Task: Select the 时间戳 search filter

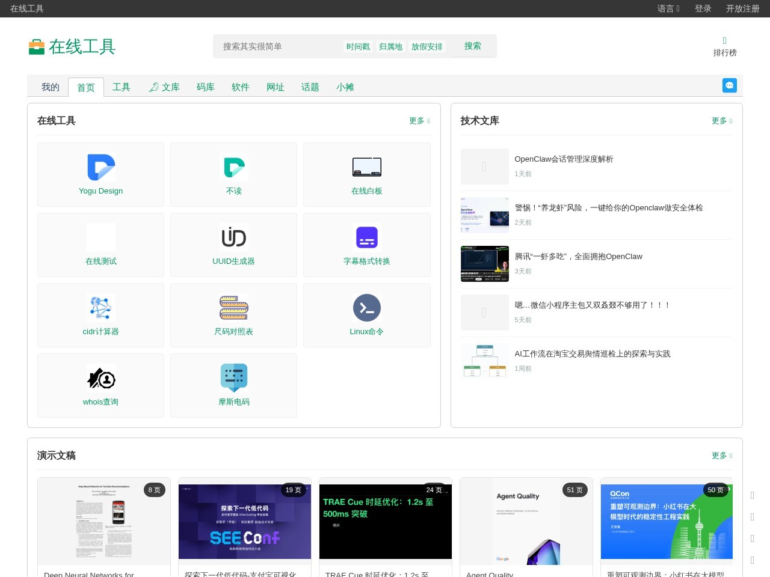Action: click(x=357, y=46)
